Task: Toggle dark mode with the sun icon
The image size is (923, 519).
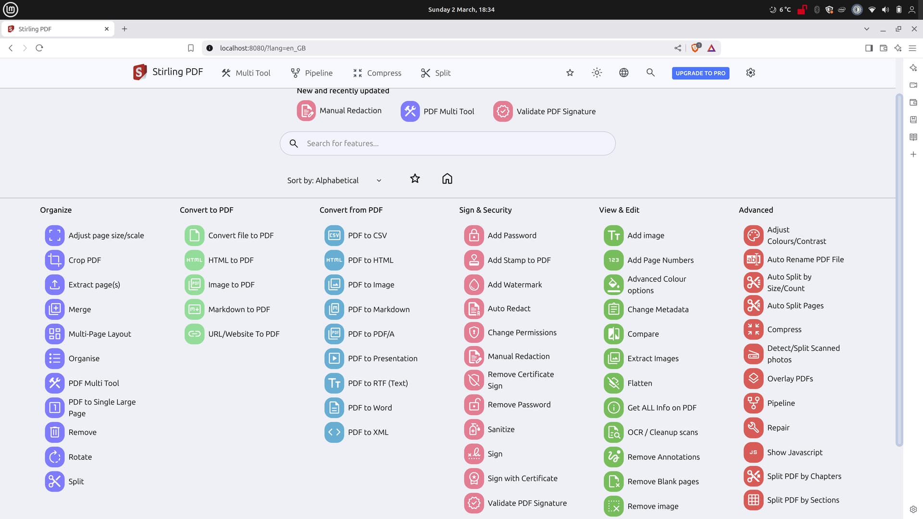Action: [x=597, y=73]
